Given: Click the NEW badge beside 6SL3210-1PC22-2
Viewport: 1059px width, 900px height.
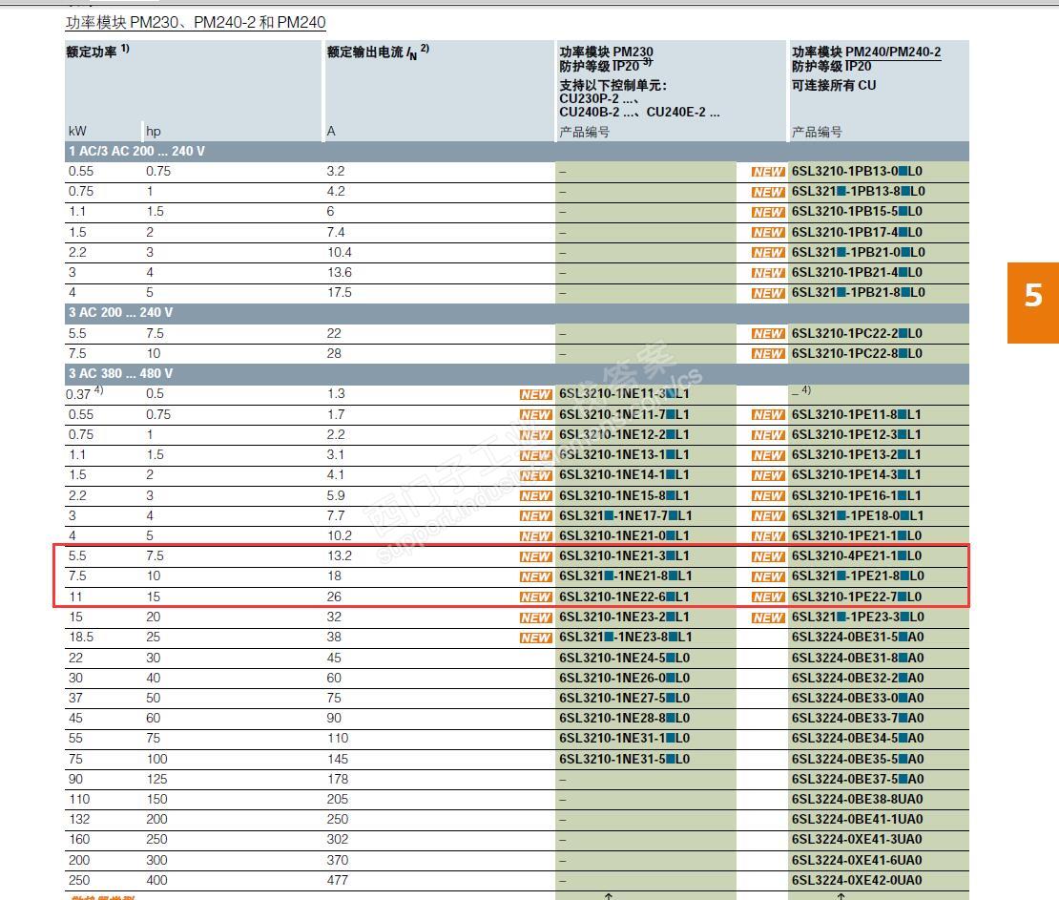Looking at the screenshot, I should click(768, 334).
